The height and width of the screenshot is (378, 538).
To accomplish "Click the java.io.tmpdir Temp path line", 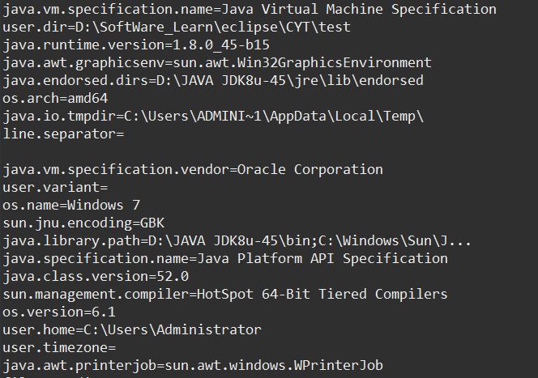I will (213, 117).
